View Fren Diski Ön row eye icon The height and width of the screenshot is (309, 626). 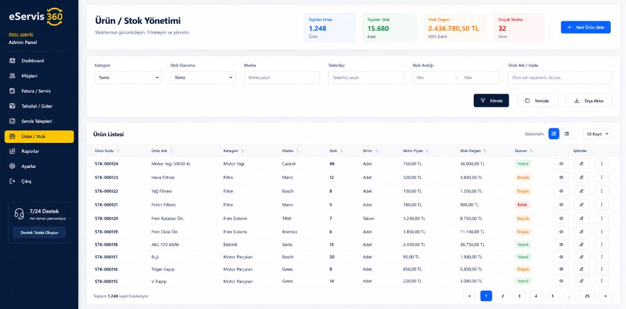click(561, 231)
